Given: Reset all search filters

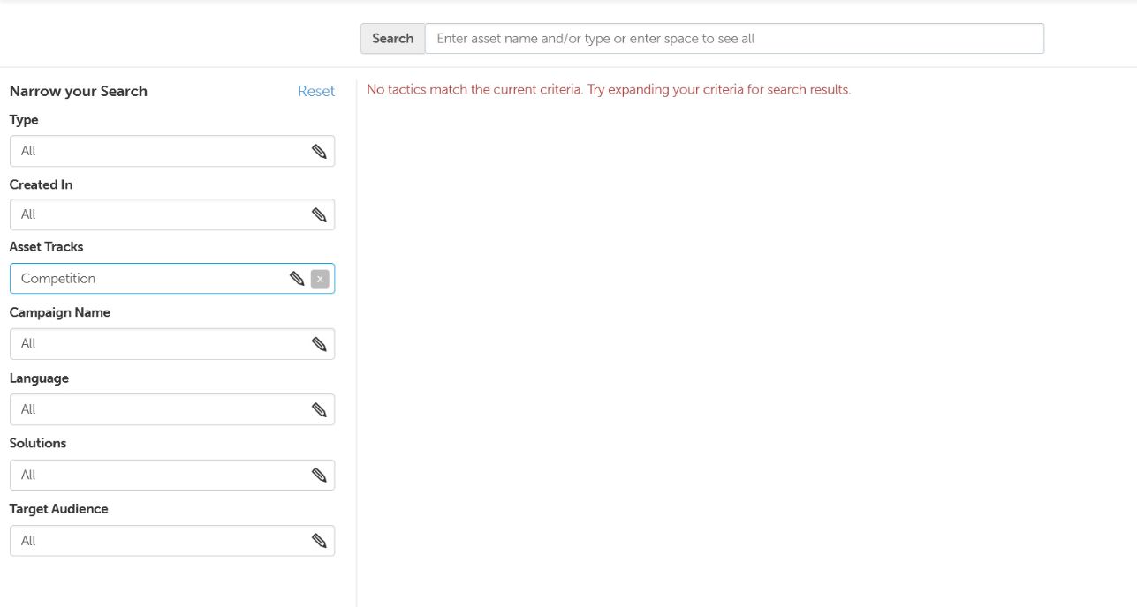Looking at the screenshot, I should [316, 91].
